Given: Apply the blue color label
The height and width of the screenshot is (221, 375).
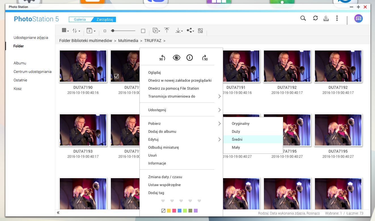Looking at the screenshot, I should (179, 211).
